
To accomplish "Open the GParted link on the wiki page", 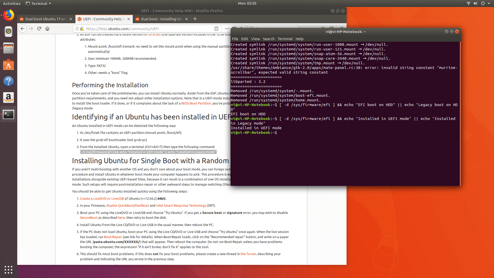I will [155, 34].
